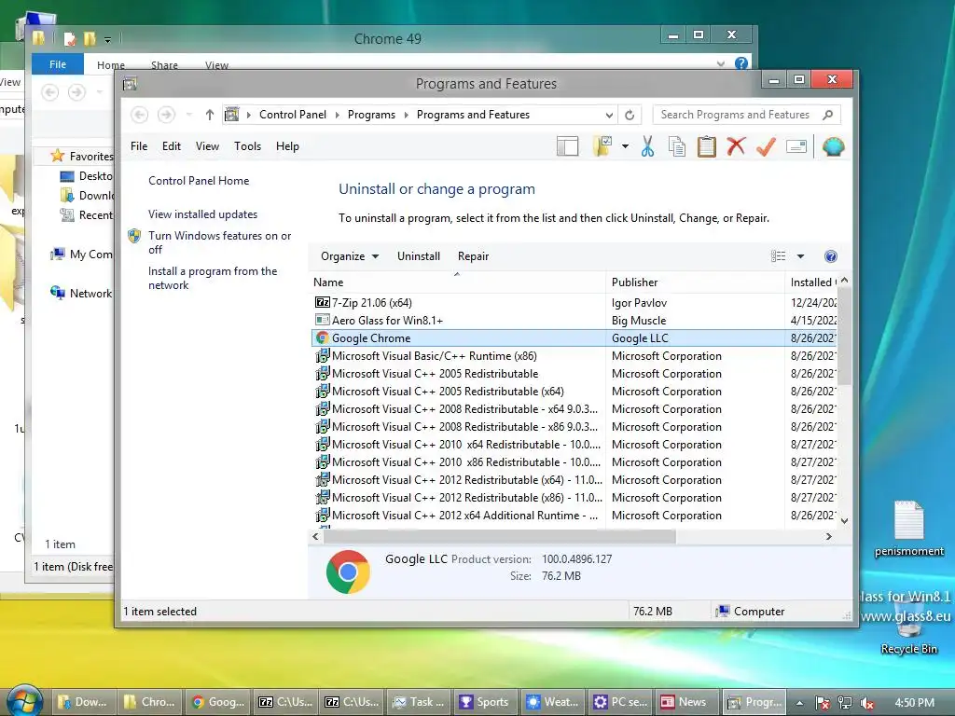Viewport: 955px width, 716px height.
Task: Click the Paste clipboard icon
Action: (x=707, y=146)
